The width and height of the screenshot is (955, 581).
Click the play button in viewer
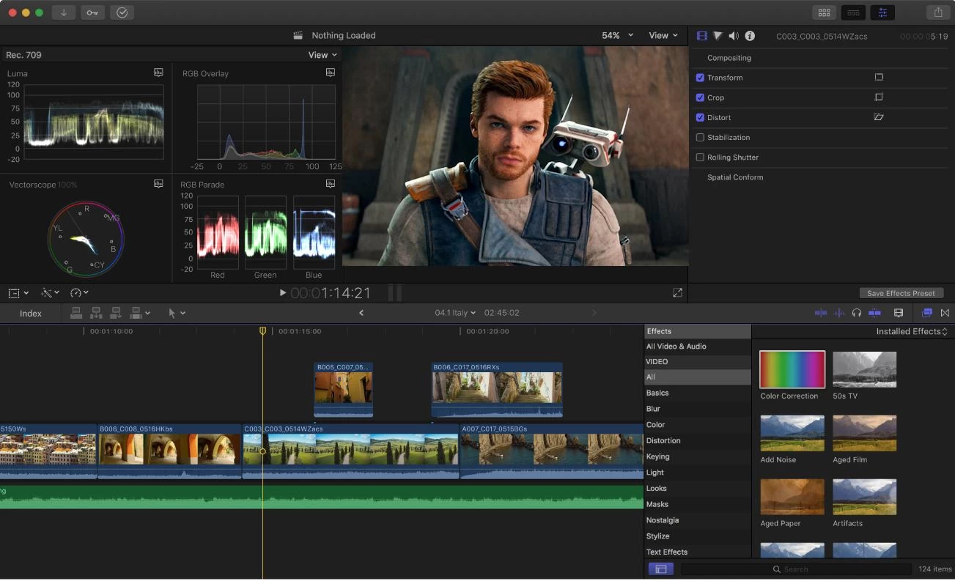point(283,293)
